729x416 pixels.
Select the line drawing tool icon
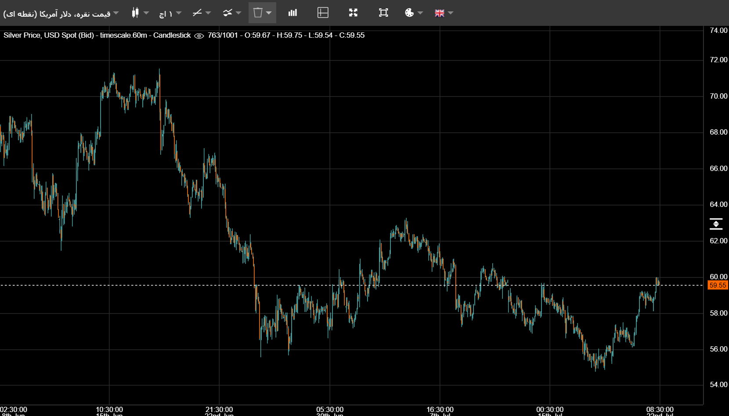[x=197, y=13]
